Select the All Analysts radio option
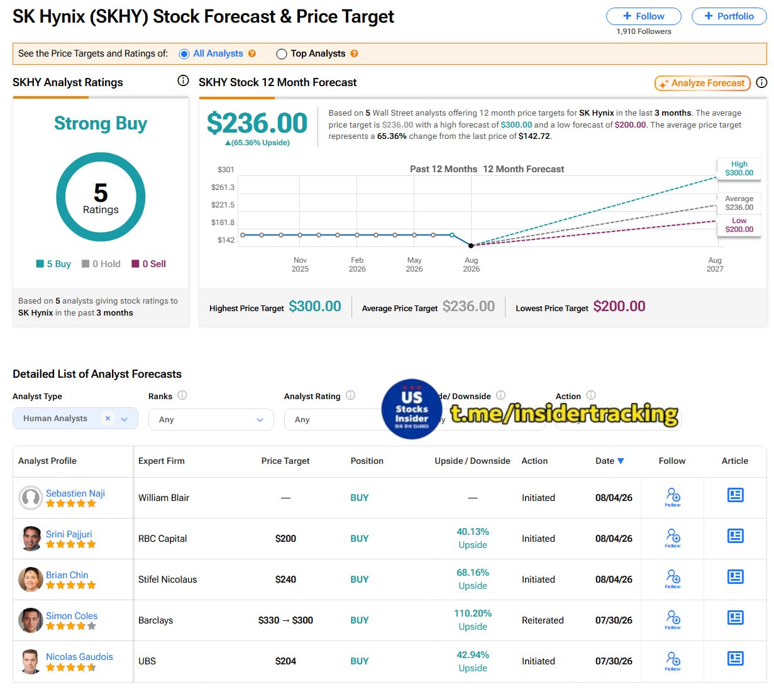Screen dimensions: 774x692 point(184,54)
